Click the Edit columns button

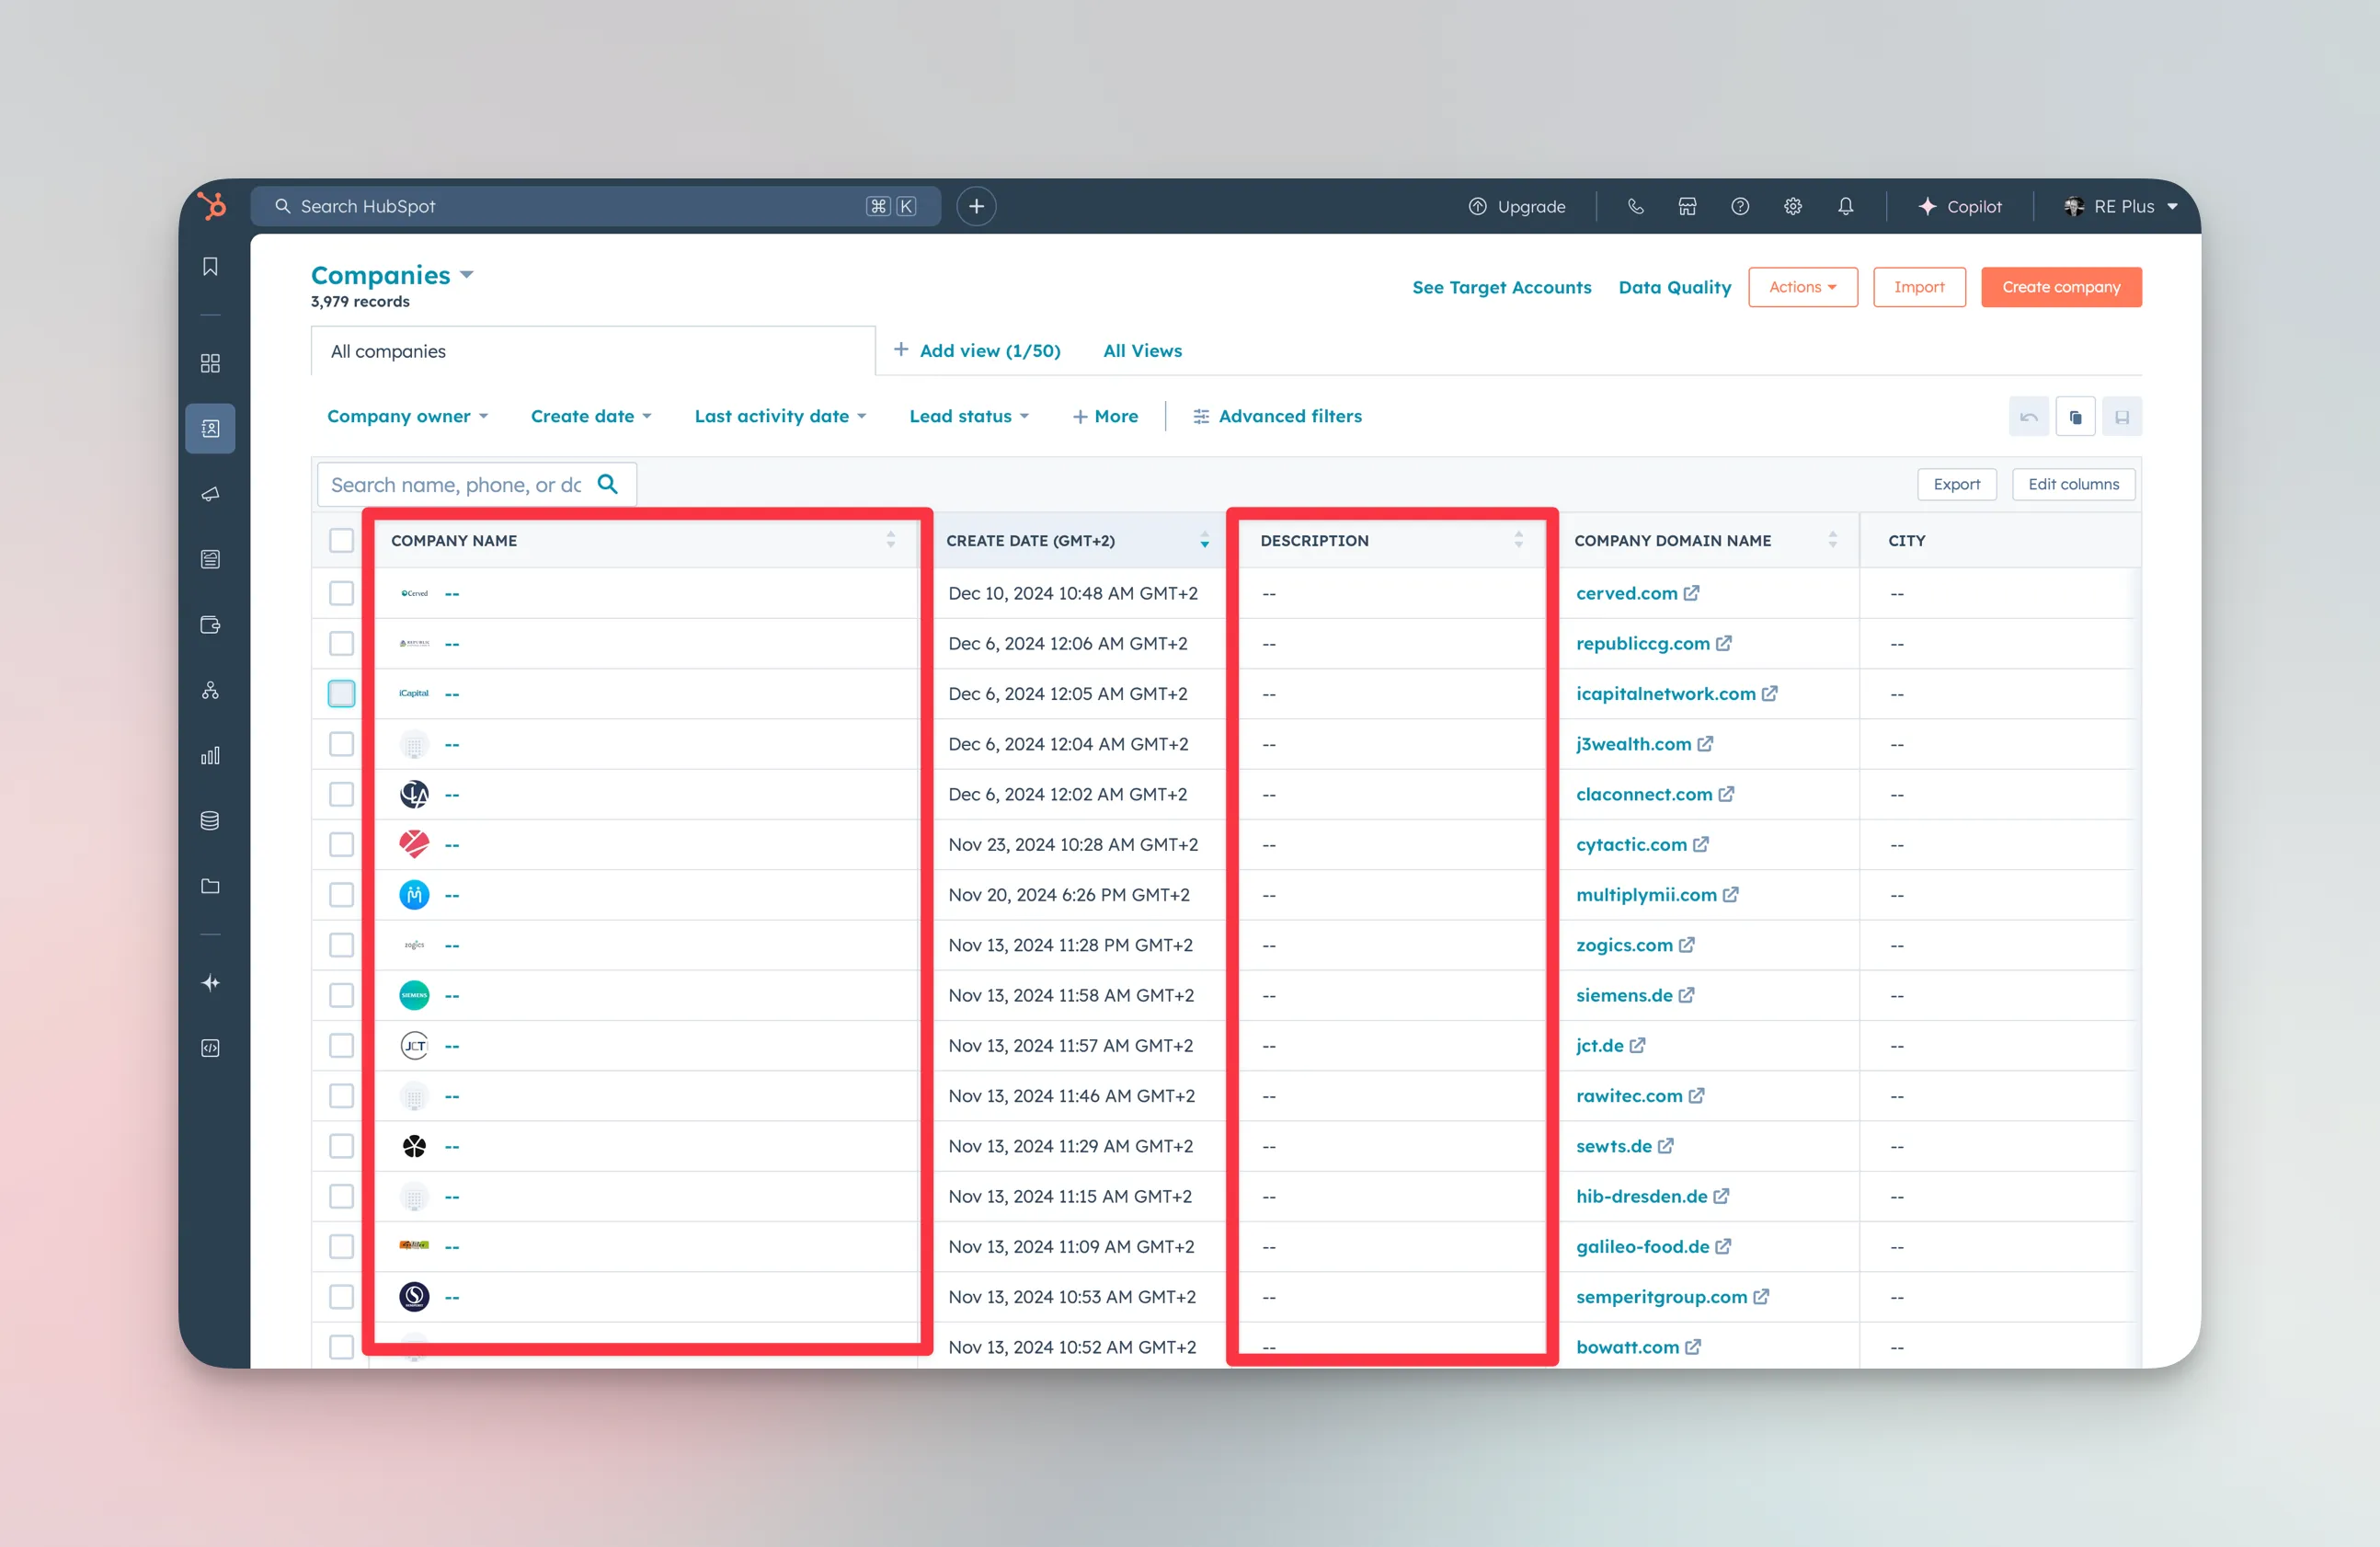tap(2073, 484)
